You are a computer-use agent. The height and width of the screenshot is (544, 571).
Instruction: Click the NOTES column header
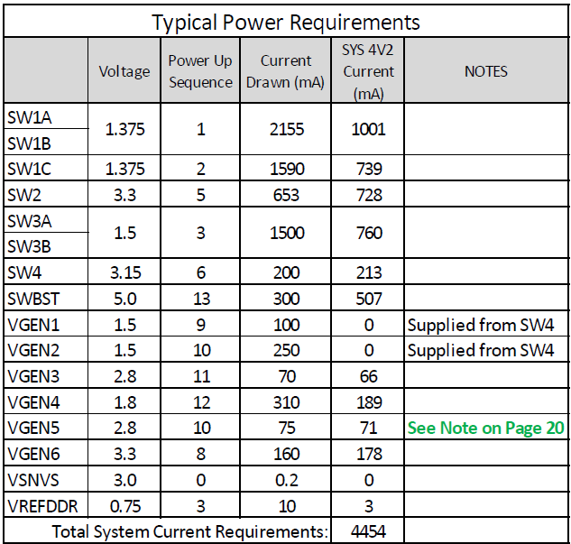[486, 70]
